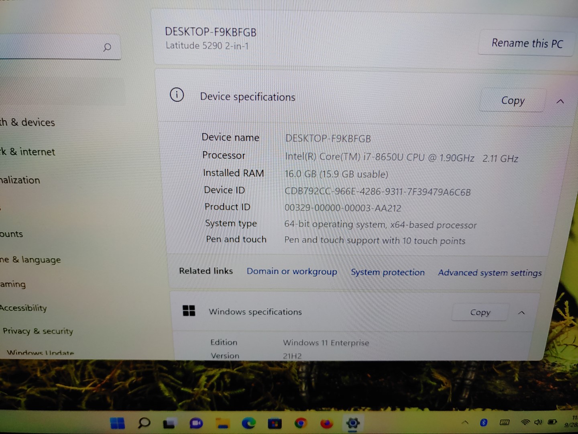Click the Latitude 5290 2-in-1 model text
The width and height of the screenshot is (578, 434).
(x=207, y=45)
